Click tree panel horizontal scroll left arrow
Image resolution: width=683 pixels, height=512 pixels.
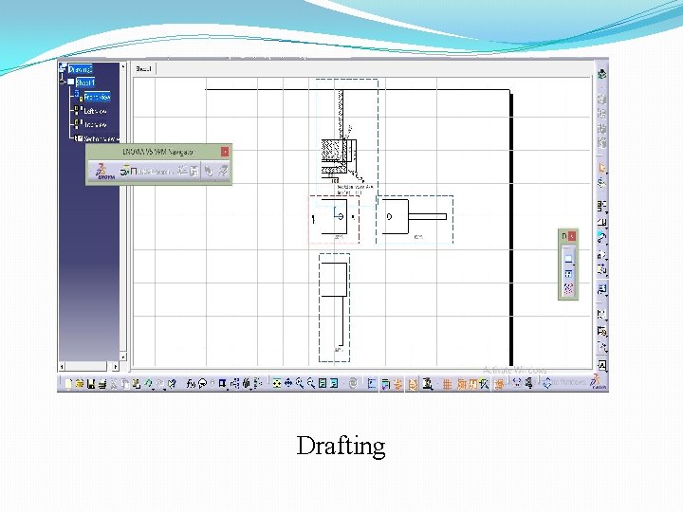tap(63, 367)
